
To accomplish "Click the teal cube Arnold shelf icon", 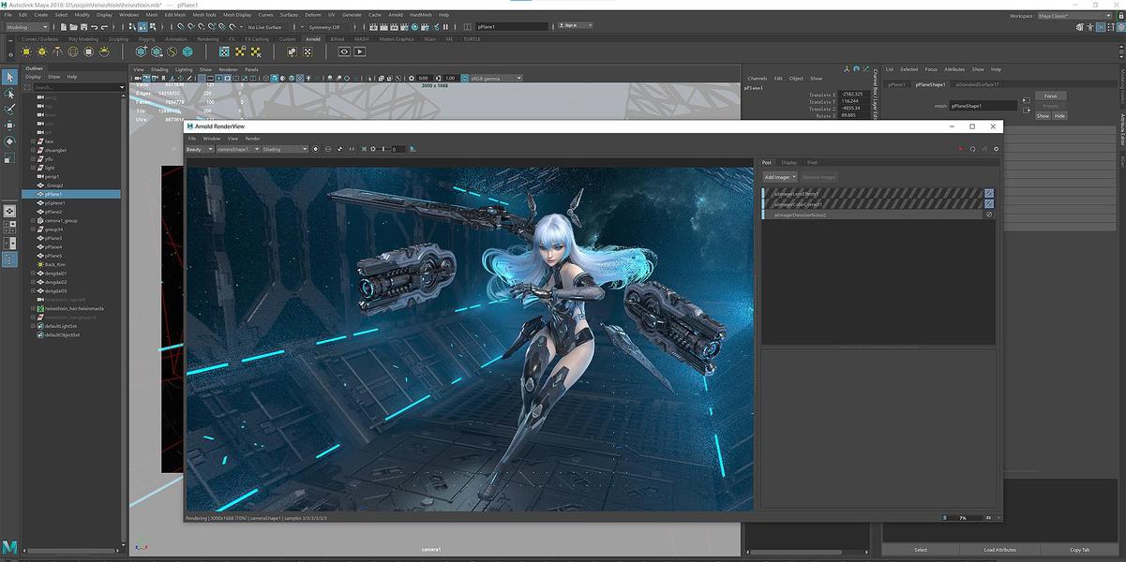I will point(188,52).
